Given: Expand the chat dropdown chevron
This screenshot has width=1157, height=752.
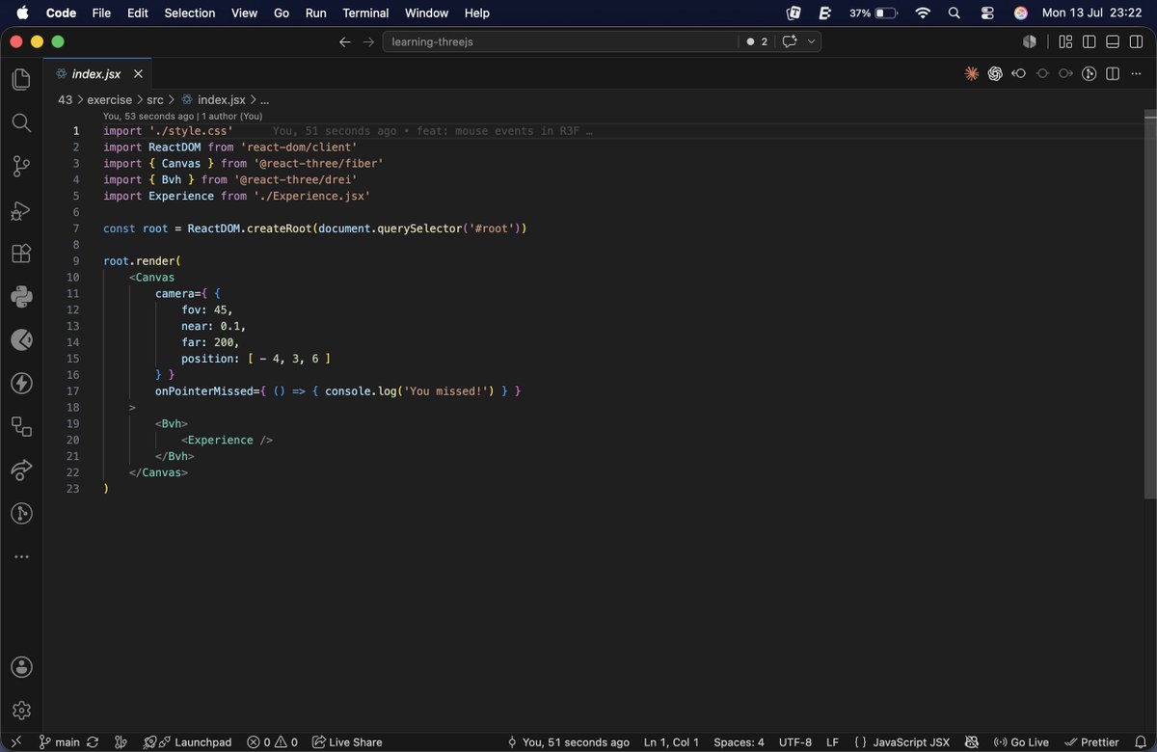Looking at the screenshot, I should click(x=812, y=41).
